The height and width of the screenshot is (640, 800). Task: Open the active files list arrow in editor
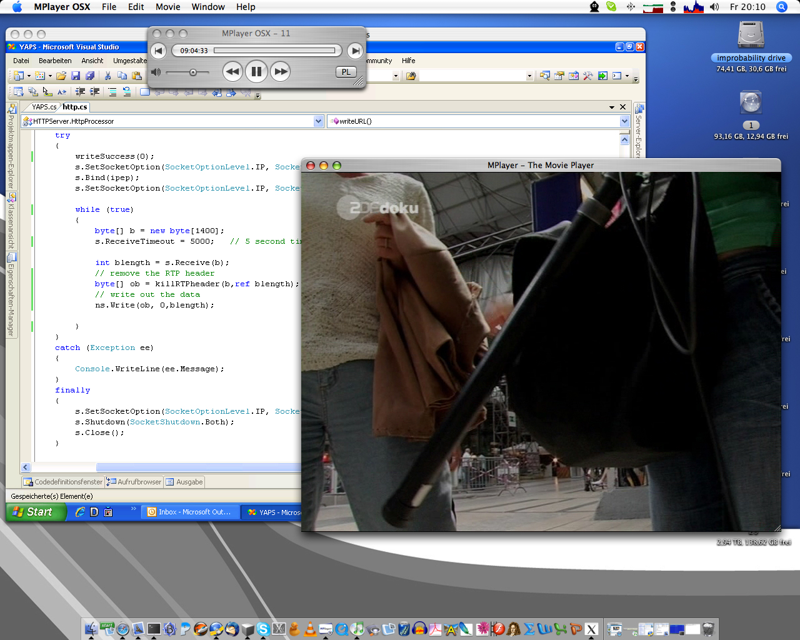click(612, 107)
